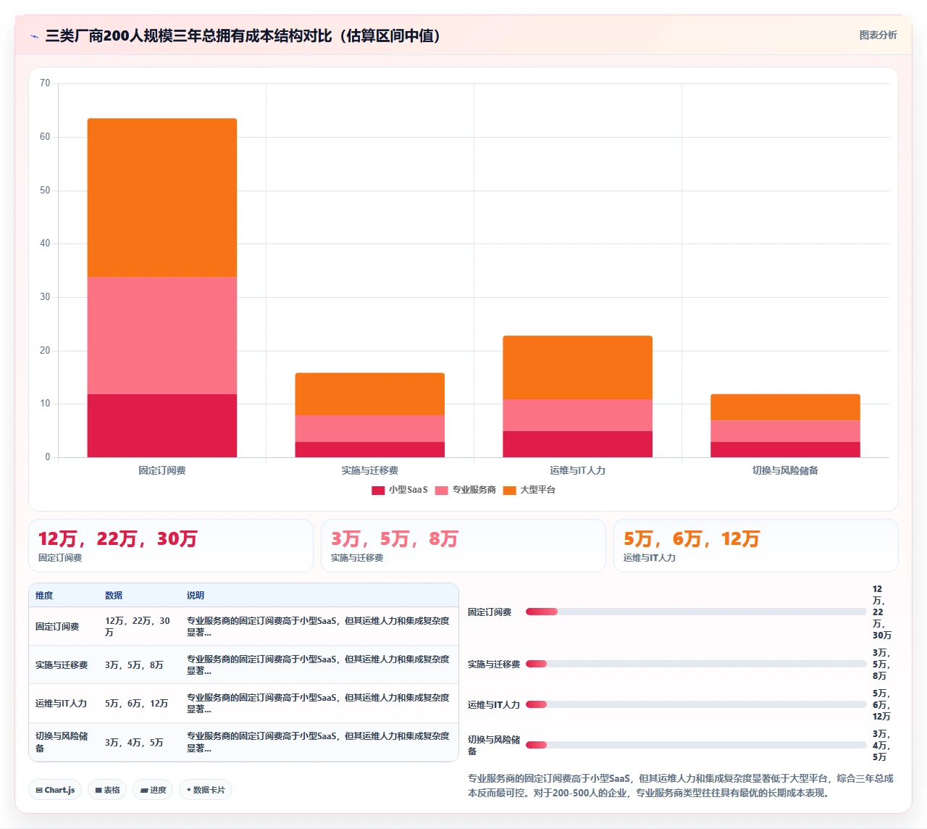Image resolution: width=927 pixels, height=829 pixels.
Task: Click the 实施与迁移费 progress bar
Action: tap(696, 664)
